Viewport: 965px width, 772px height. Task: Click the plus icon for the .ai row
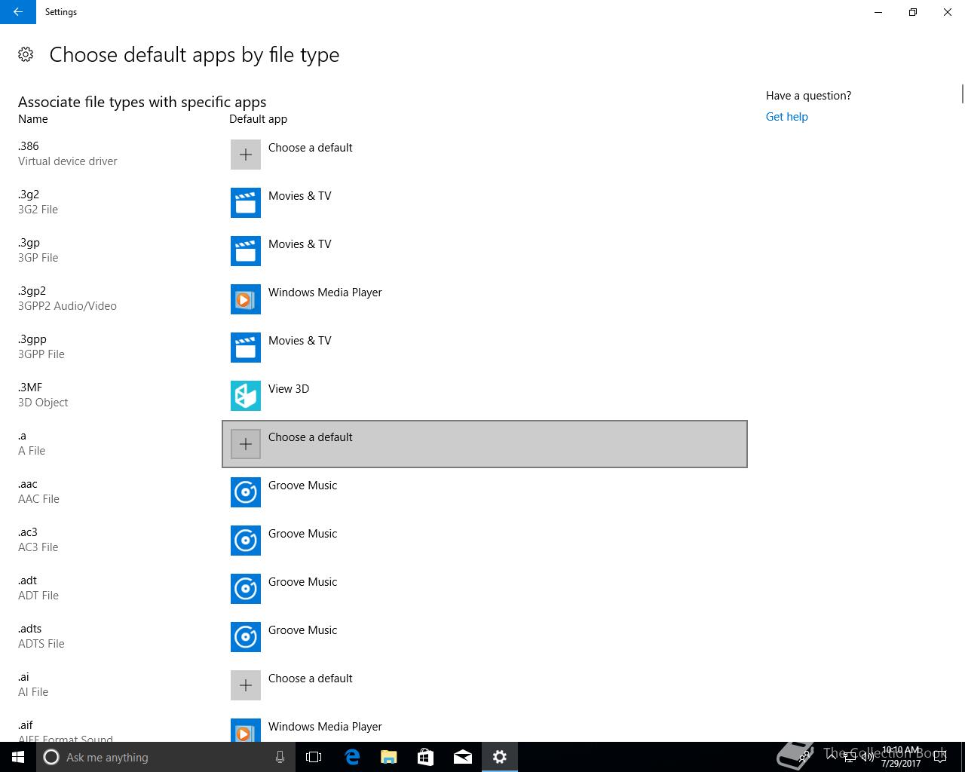[246, 685]
